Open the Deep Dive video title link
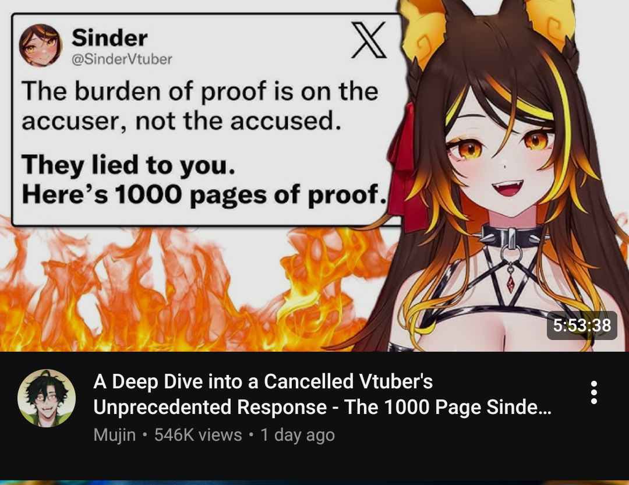 click(323, 394)
